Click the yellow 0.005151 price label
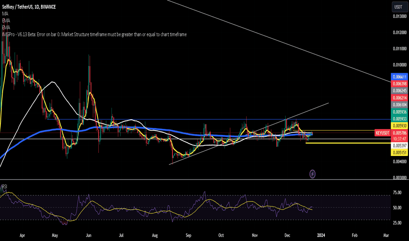The image size is (409, 241). 399,152
